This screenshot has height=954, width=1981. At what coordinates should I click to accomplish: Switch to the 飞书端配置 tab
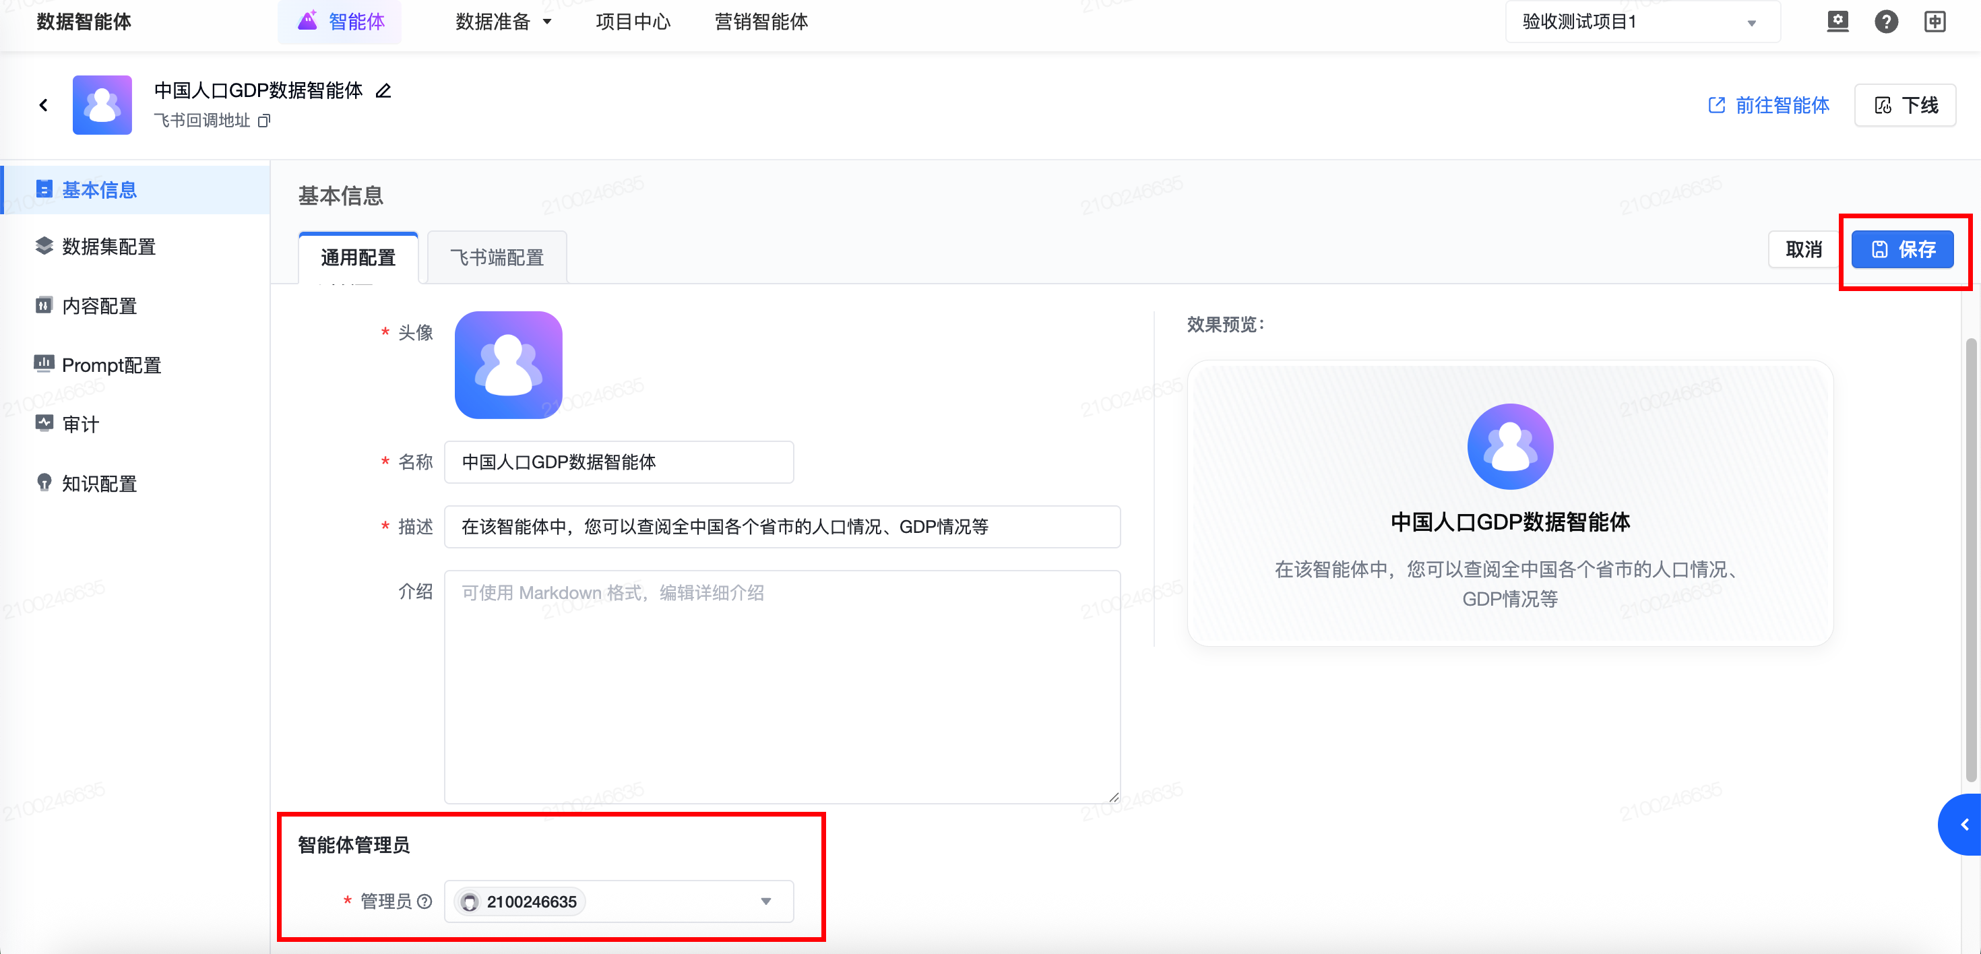(x=497, y=257)
